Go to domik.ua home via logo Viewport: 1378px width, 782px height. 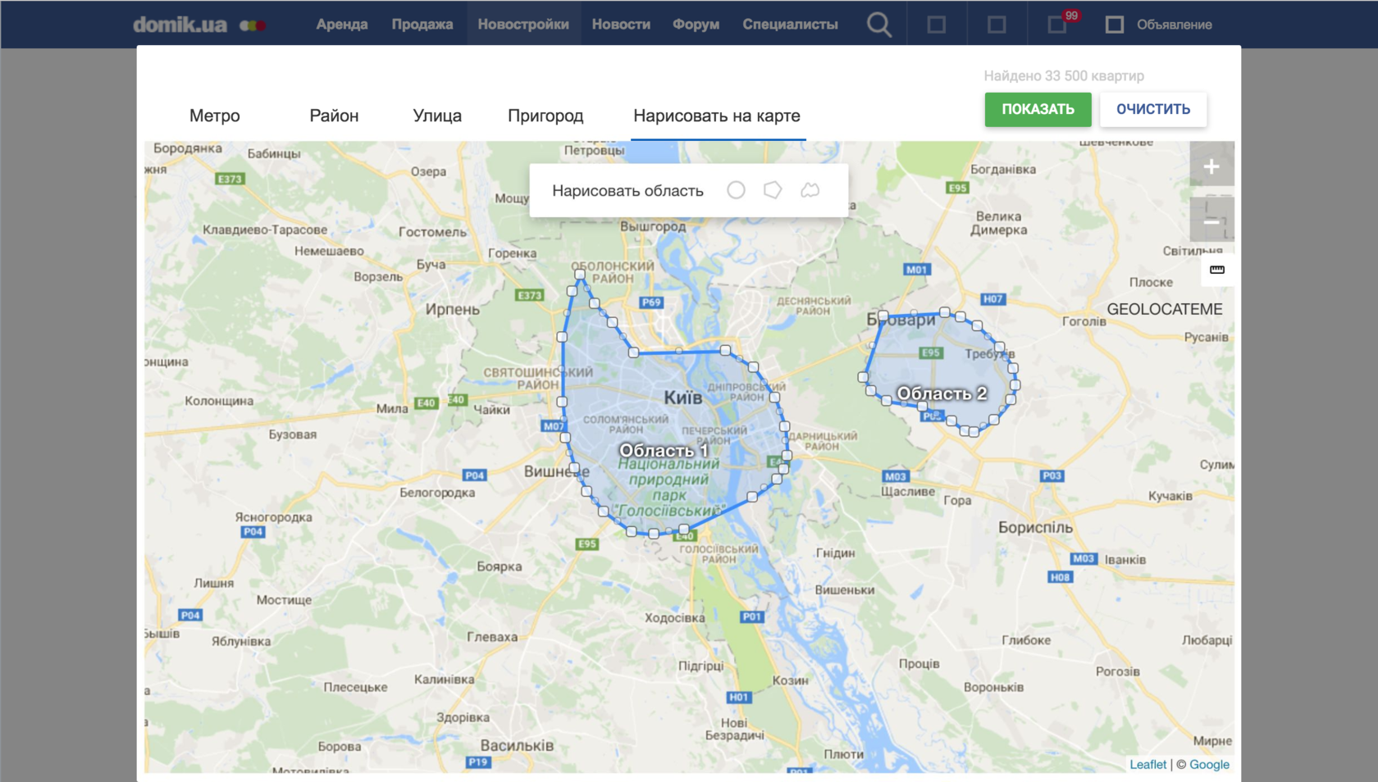pos(199,25)
